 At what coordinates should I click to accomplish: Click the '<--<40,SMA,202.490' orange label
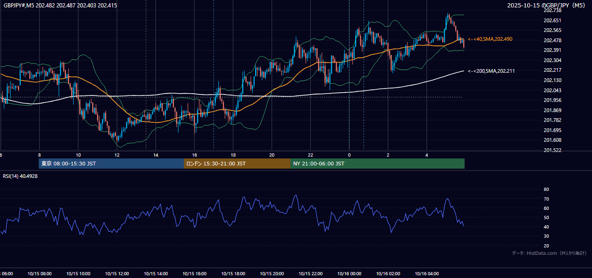click(x=490, y=39)
